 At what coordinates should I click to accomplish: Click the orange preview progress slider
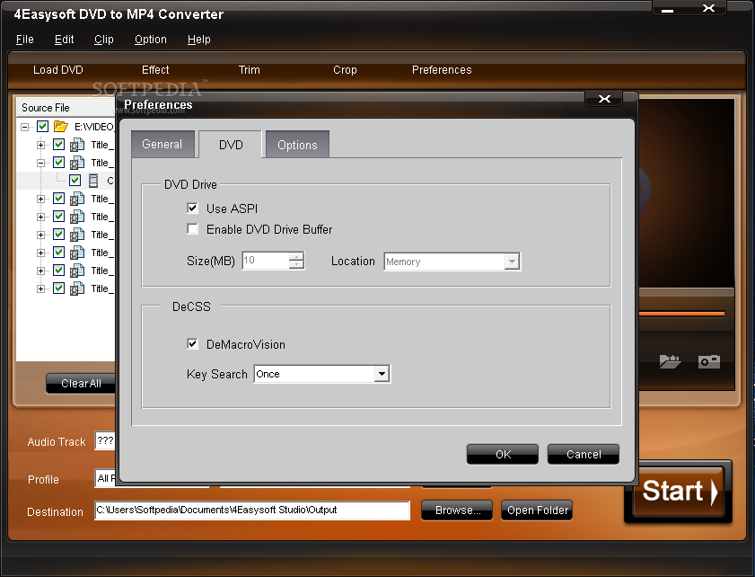pos(681,314)
